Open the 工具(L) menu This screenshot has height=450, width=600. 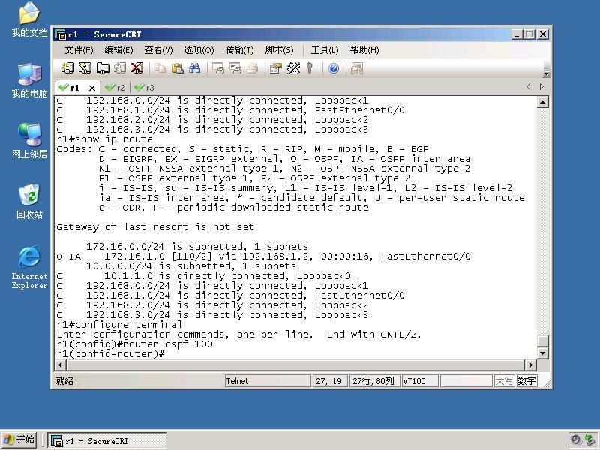click(325, 50)
